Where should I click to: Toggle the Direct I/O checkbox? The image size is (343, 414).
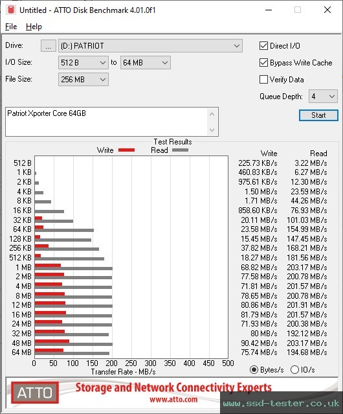[x=263, y=46]
